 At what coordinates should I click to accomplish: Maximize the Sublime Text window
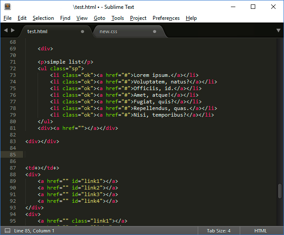(x=253, y=7)
